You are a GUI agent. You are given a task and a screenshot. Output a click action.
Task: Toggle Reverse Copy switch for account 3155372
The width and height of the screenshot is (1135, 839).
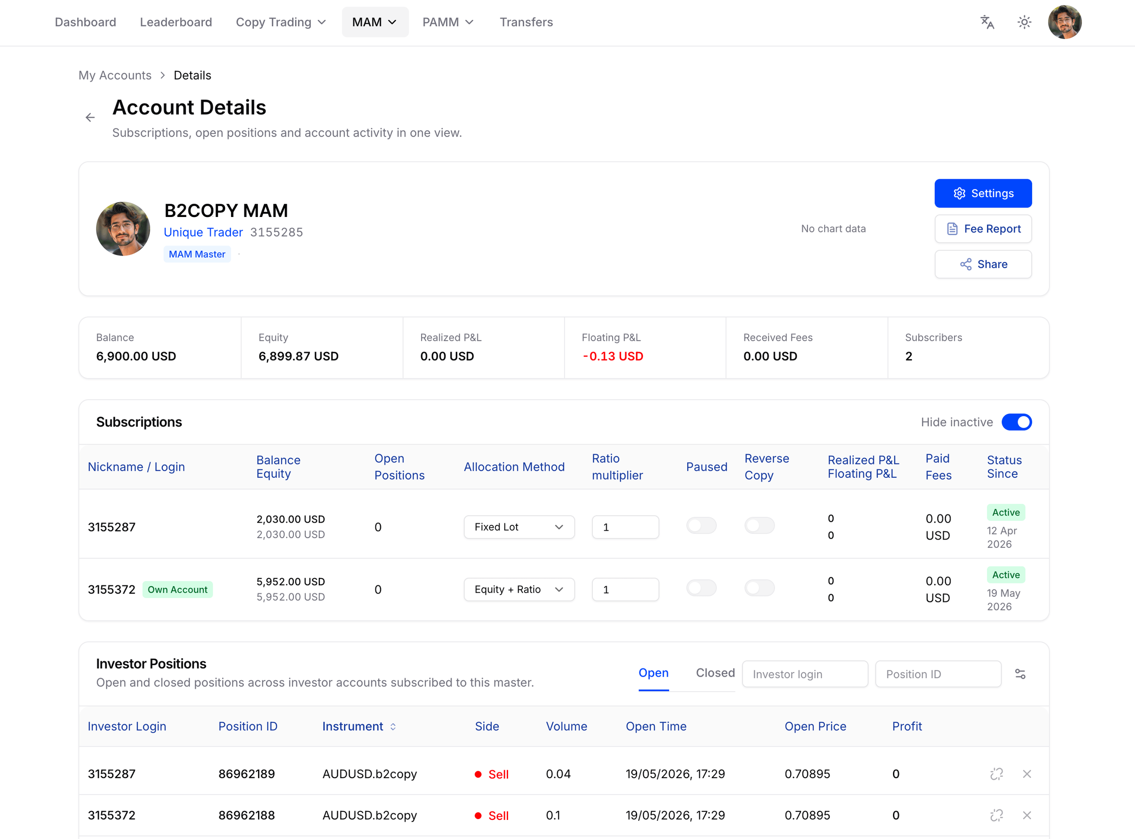759,588
